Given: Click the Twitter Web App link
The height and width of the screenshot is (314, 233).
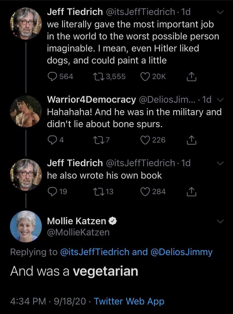Looking at the screenshot, I should coord(129,301).
